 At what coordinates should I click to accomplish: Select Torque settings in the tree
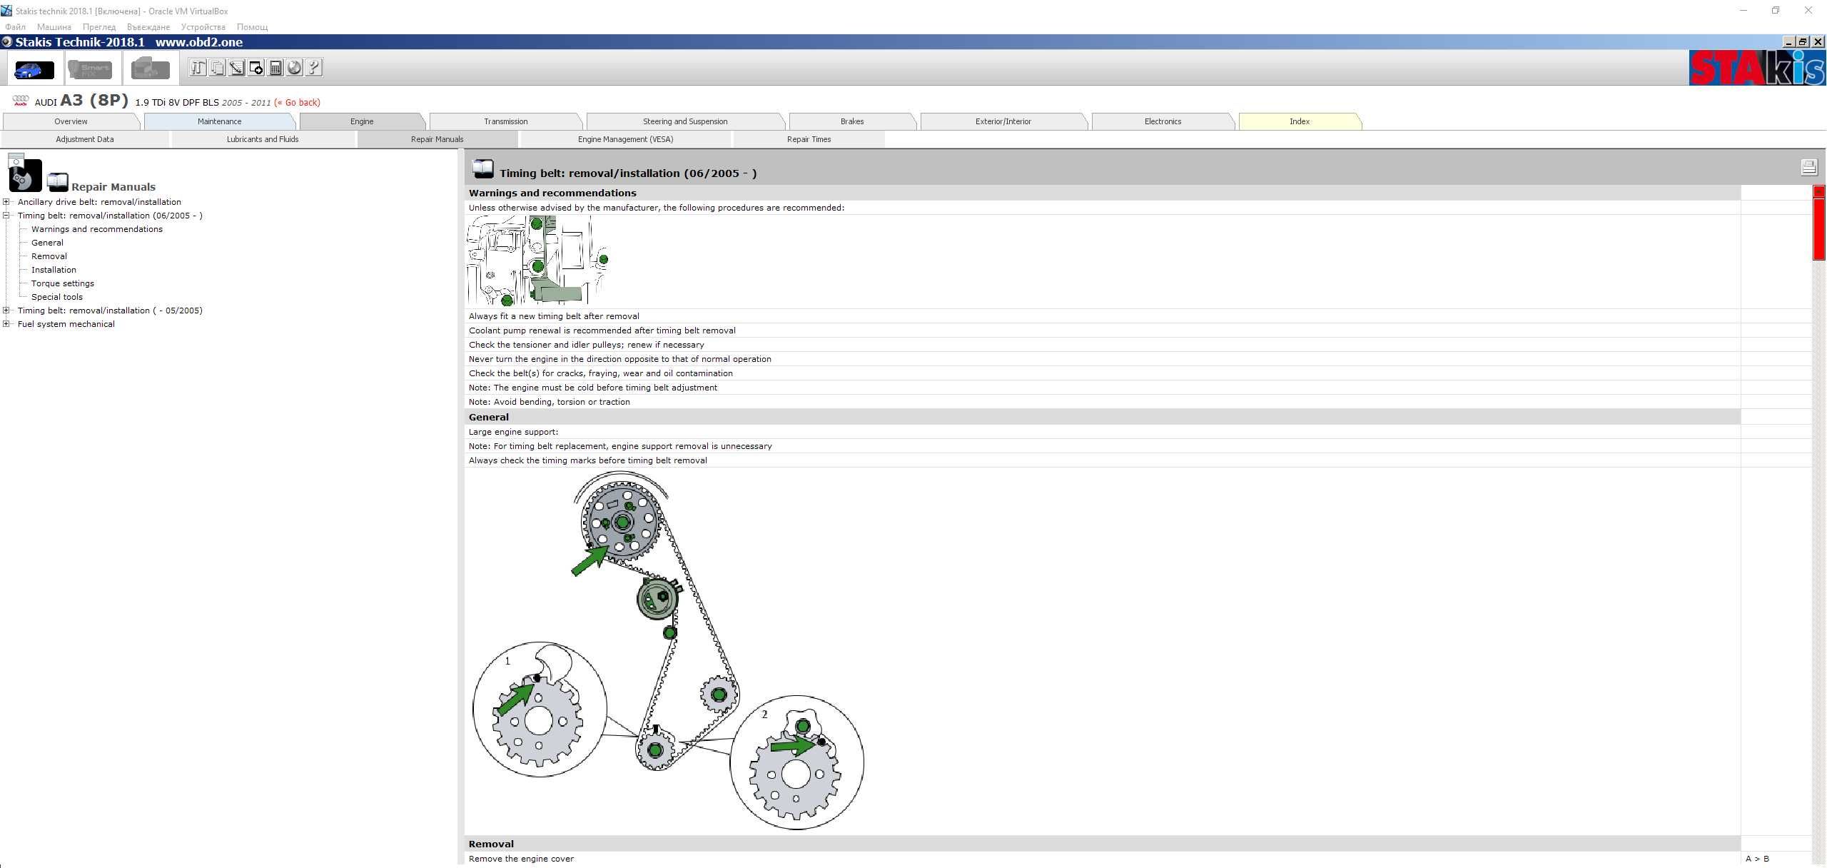pyautogui.click(x=62, y=283)
